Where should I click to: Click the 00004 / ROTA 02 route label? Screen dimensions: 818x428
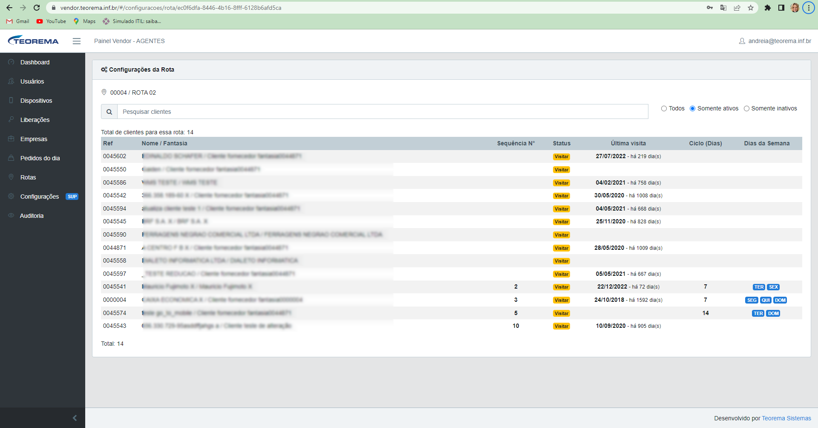click(x=133, y=93)
